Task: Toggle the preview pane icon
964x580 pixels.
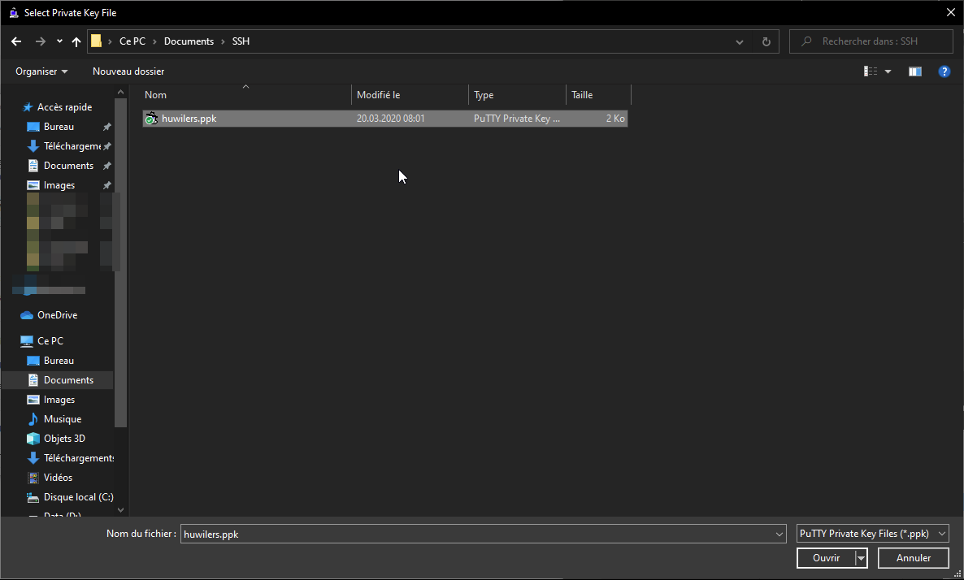Action: pos(915,71)
